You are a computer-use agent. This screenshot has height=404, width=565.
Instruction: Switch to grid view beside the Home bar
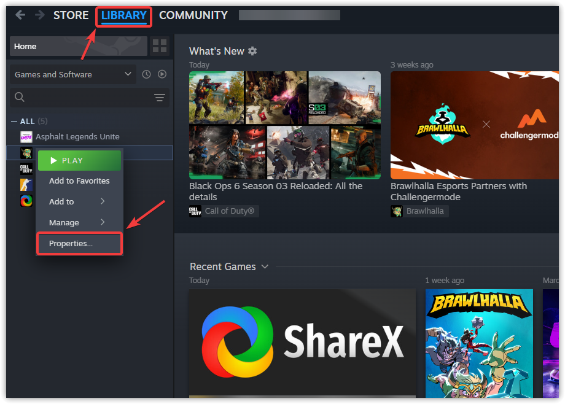click(158, 46)
